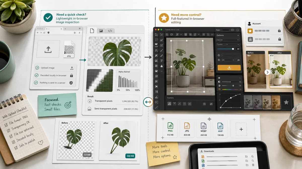Image resolution: width=302 pixels, height=169 pixels.
Task: Select the Text tool in the editor toolbar
Action: [x=162, y=61]
